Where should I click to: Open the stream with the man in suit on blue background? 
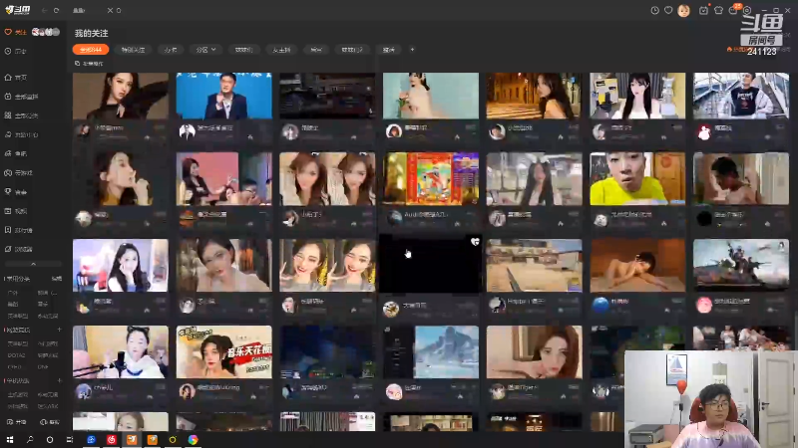223,96
